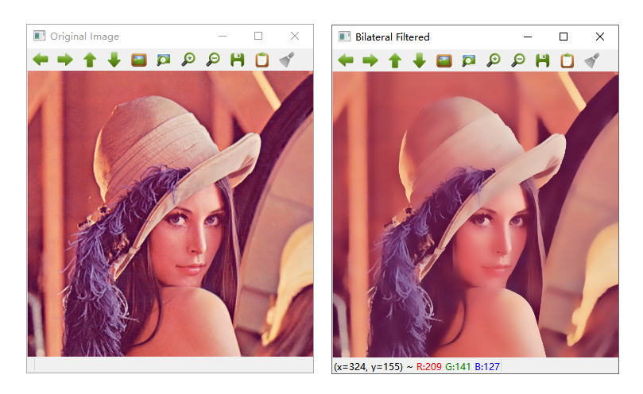
Task: Click the R:209 red value in status bar
Action: (x=429, y=366)
